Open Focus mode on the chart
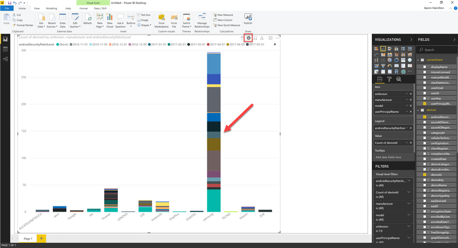458x248 pixels. [270, 38]
